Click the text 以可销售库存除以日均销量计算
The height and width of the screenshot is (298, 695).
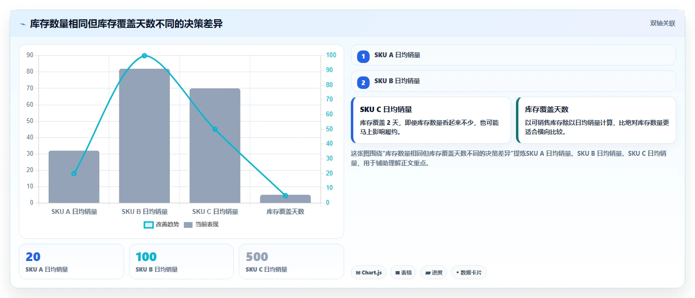(x=568, y=123)
